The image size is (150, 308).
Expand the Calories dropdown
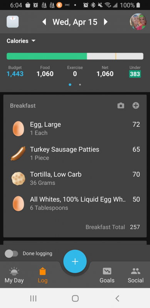(x=21, y=41)
